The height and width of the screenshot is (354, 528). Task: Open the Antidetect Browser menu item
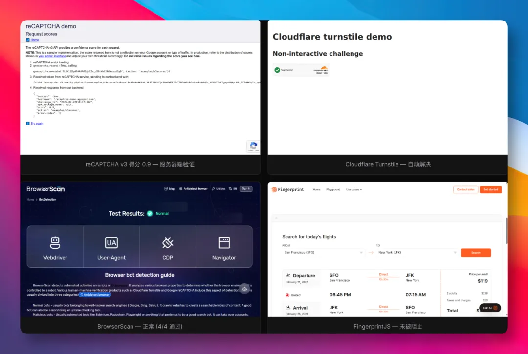[x=193, y=189]
